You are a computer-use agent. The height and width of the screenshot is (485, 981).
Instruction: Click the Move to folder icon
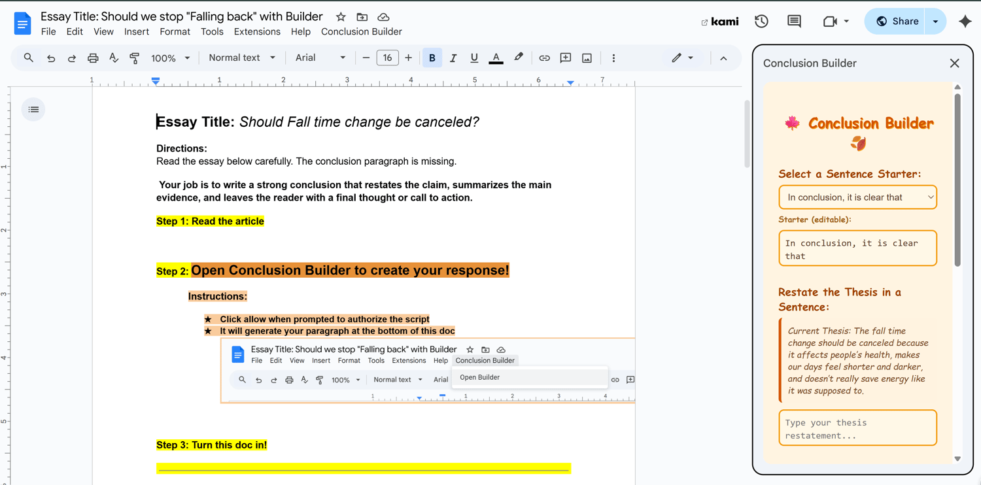click(x=362, y=17)
